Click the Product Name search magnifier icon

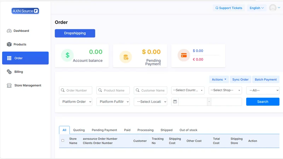[100, 90]
